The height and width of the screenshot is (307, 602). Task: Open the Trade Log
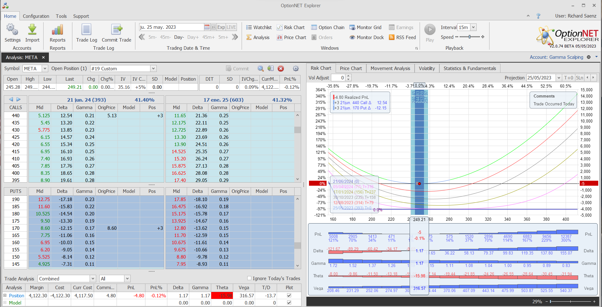(86, 33)
